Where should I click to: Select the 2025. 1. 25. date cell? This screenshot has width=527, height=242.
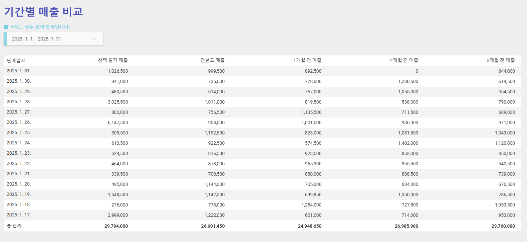coord(19,133)
